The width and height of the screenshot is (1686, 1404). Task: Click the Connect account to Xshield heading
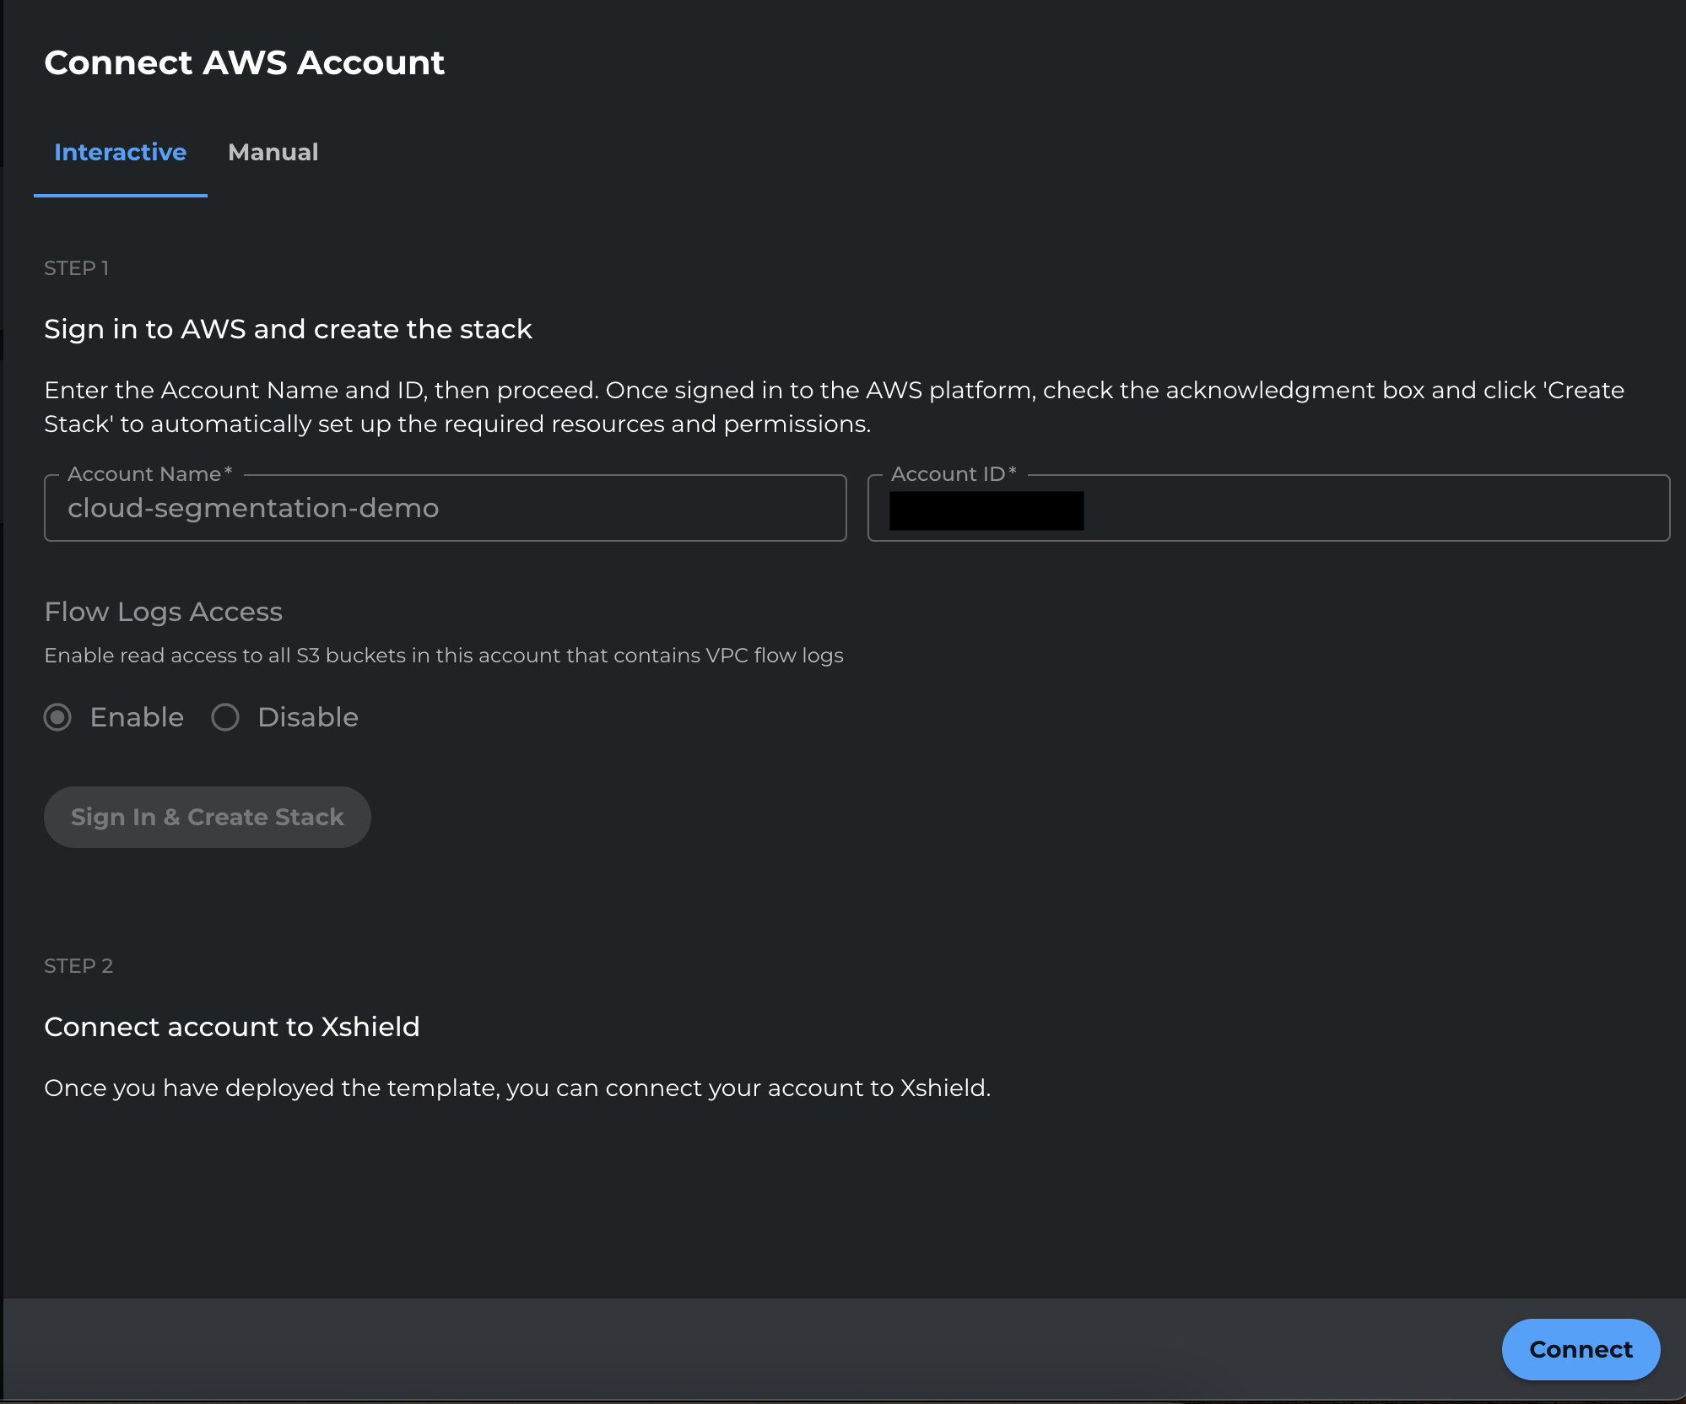pyautogui.click(x=232, y=1027)
